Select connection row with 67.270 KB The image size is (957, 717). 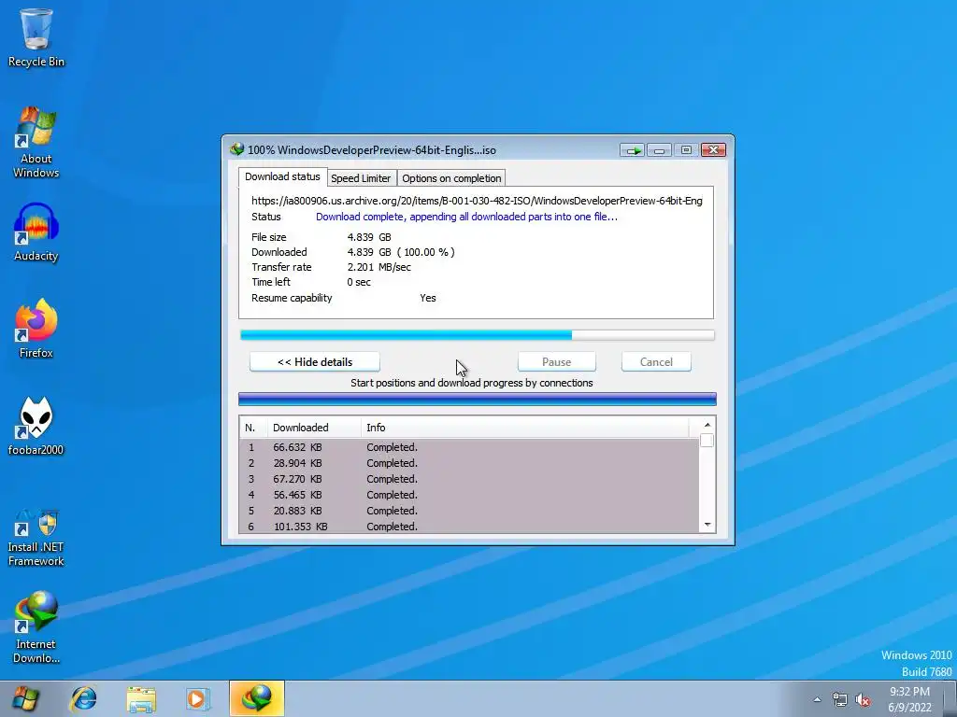tap(469, 479)
